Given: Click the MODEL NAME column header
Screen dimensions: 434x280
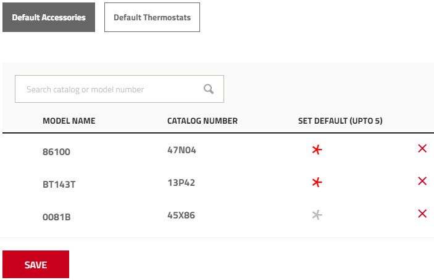Looking at the screenshot, I should (69, 121).
